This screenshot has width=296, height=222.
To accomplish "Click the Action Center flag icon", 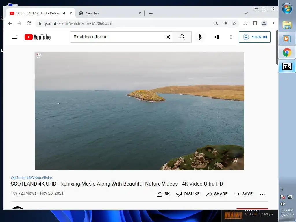I will pyautogui.click(x=283, y=197).
